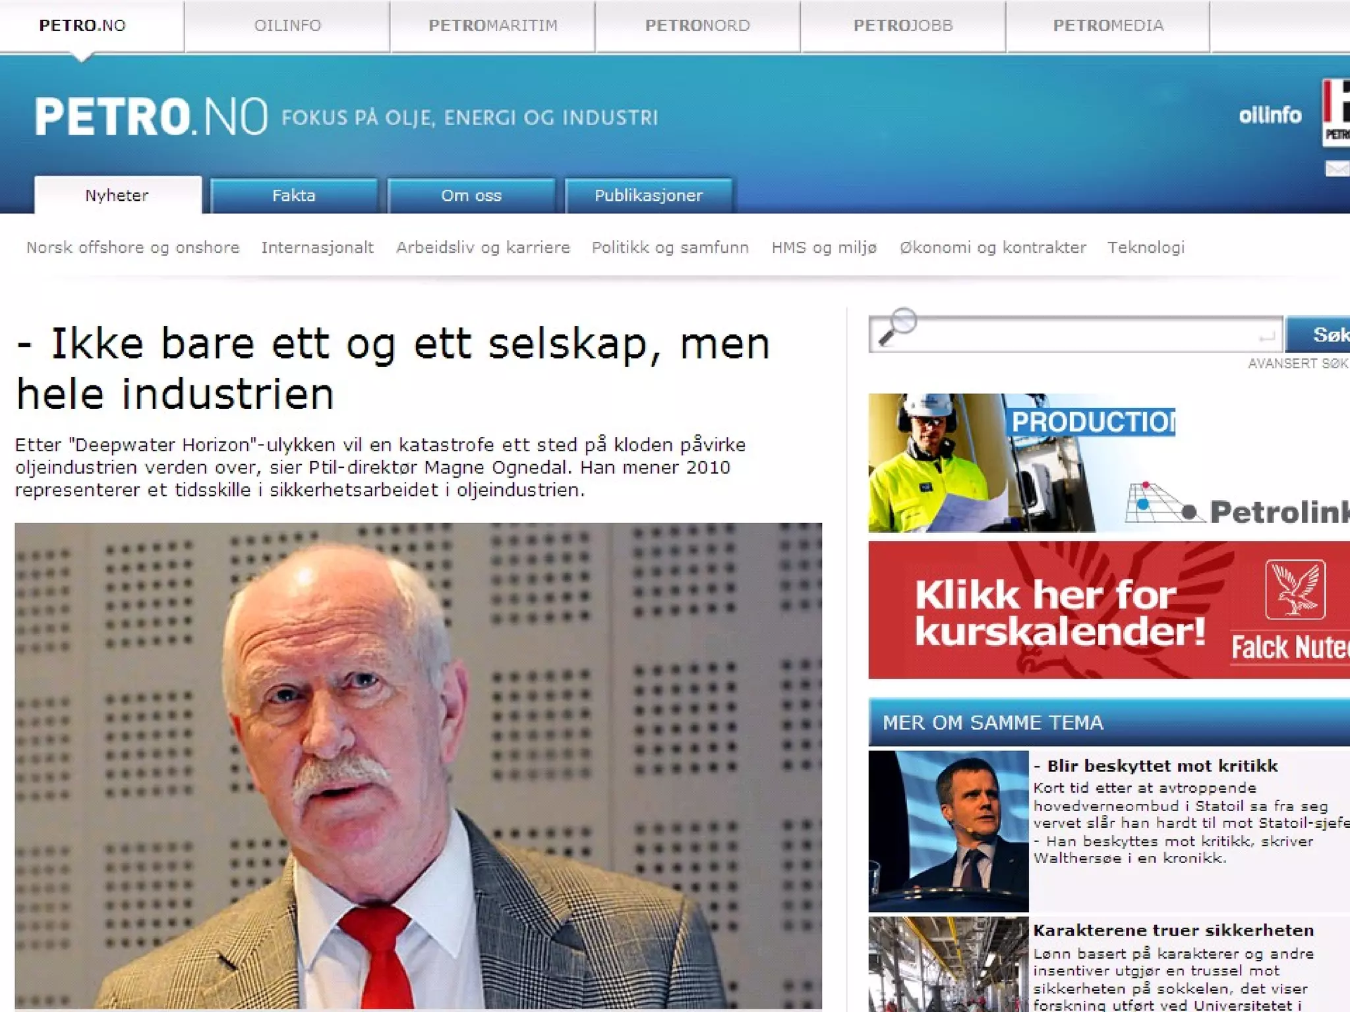Open the Fakta tab

point(294,196)
